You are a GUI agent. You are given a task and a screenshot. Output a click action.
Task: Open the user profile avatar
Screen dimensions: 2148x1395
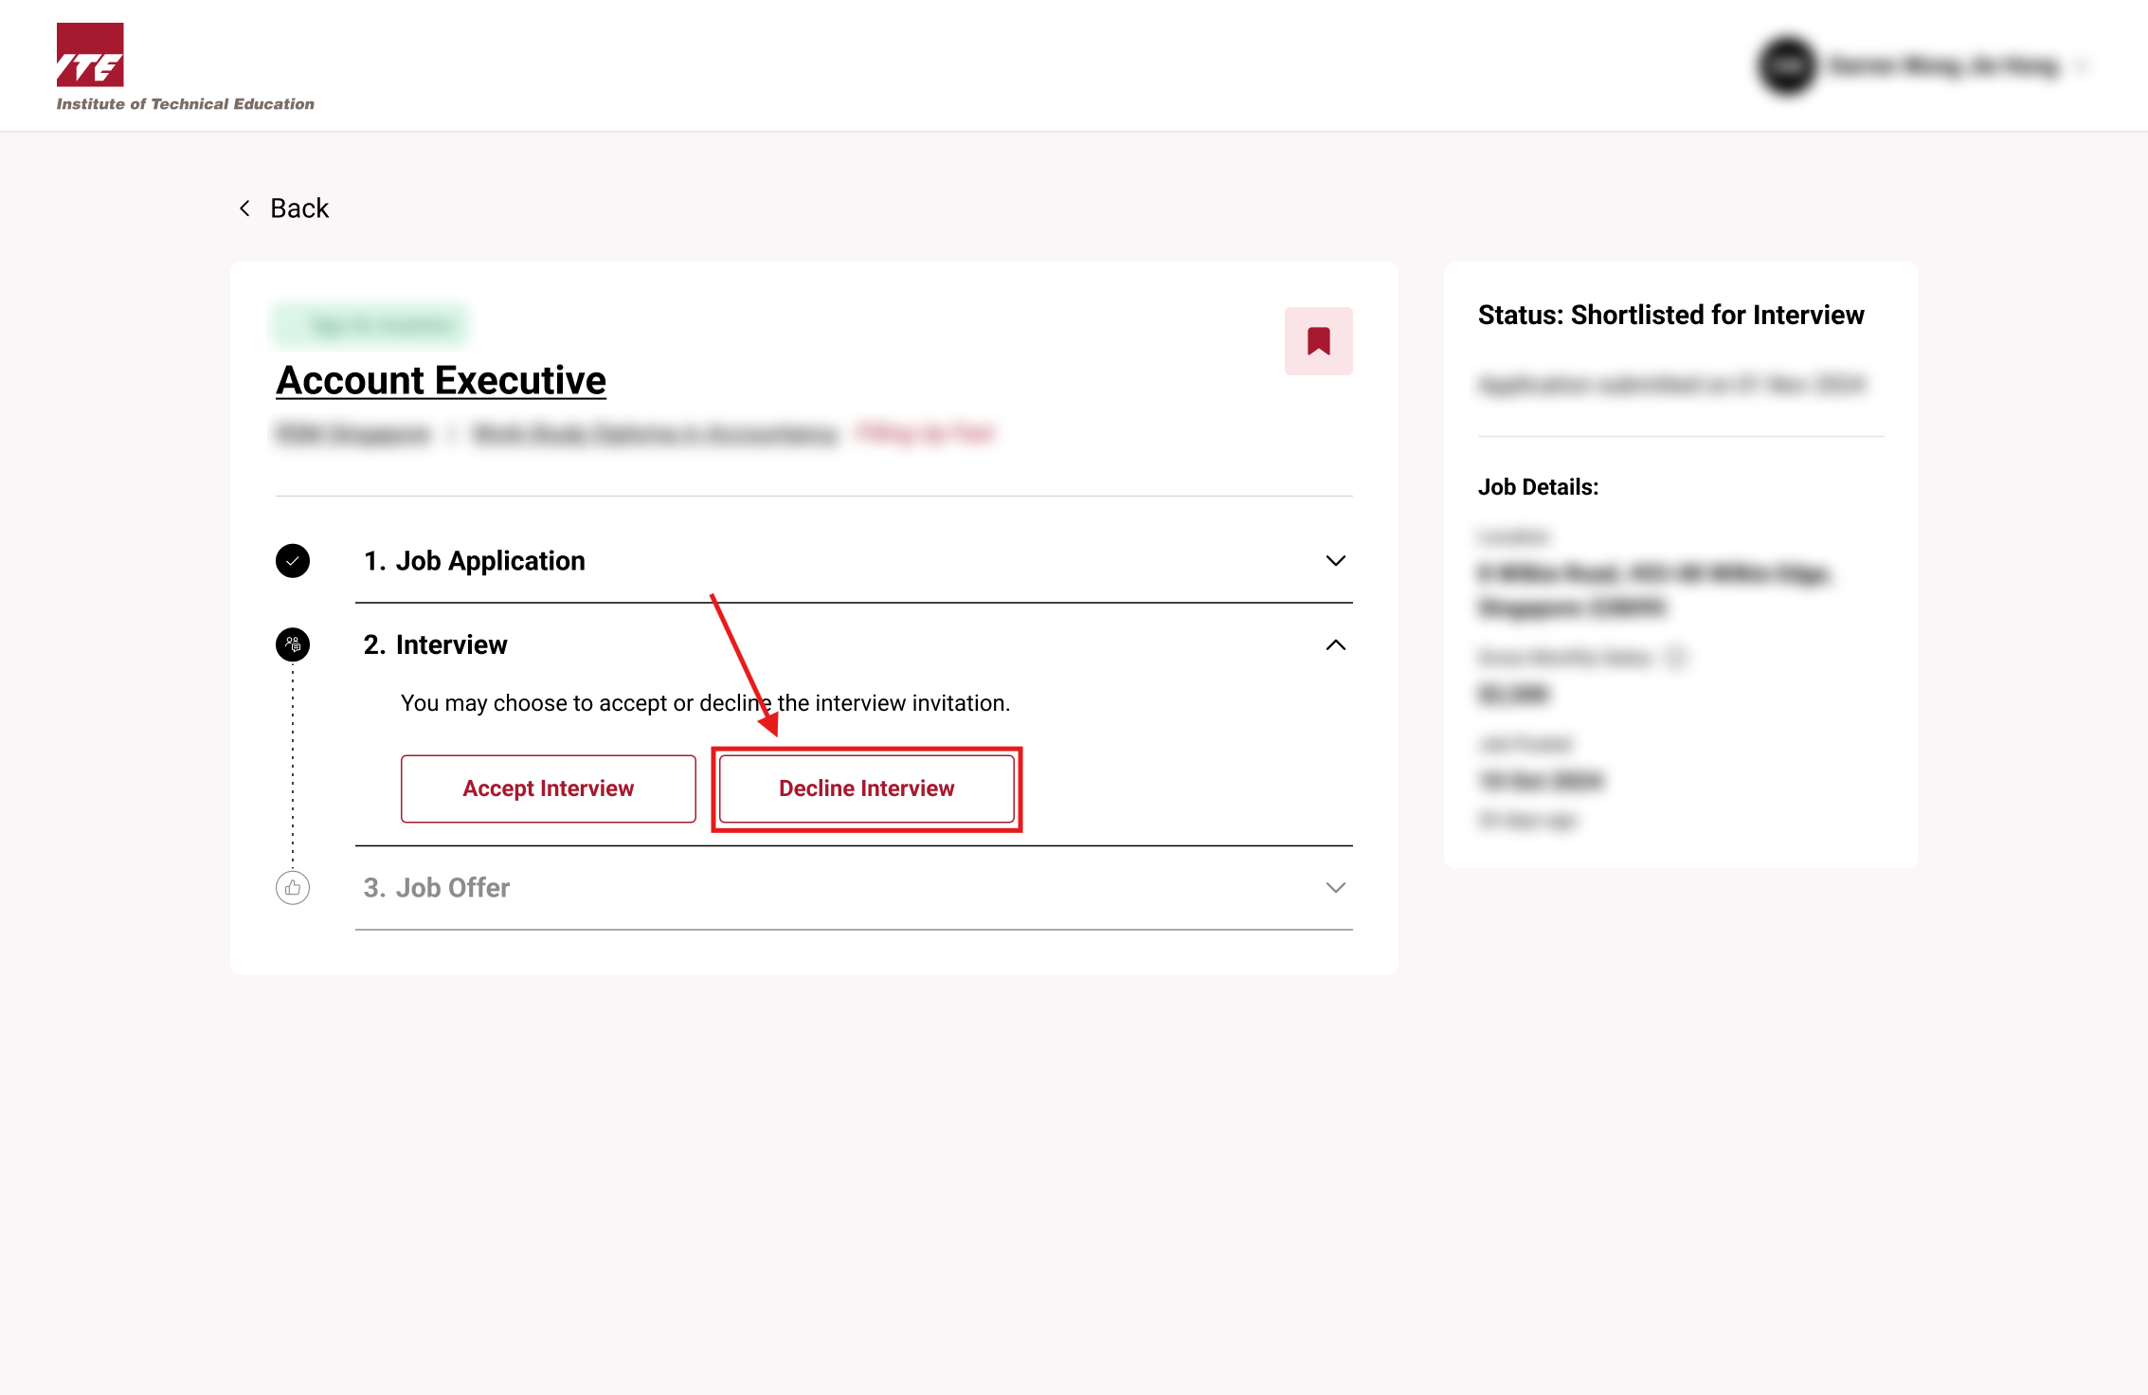click(x=1787, y=65)
